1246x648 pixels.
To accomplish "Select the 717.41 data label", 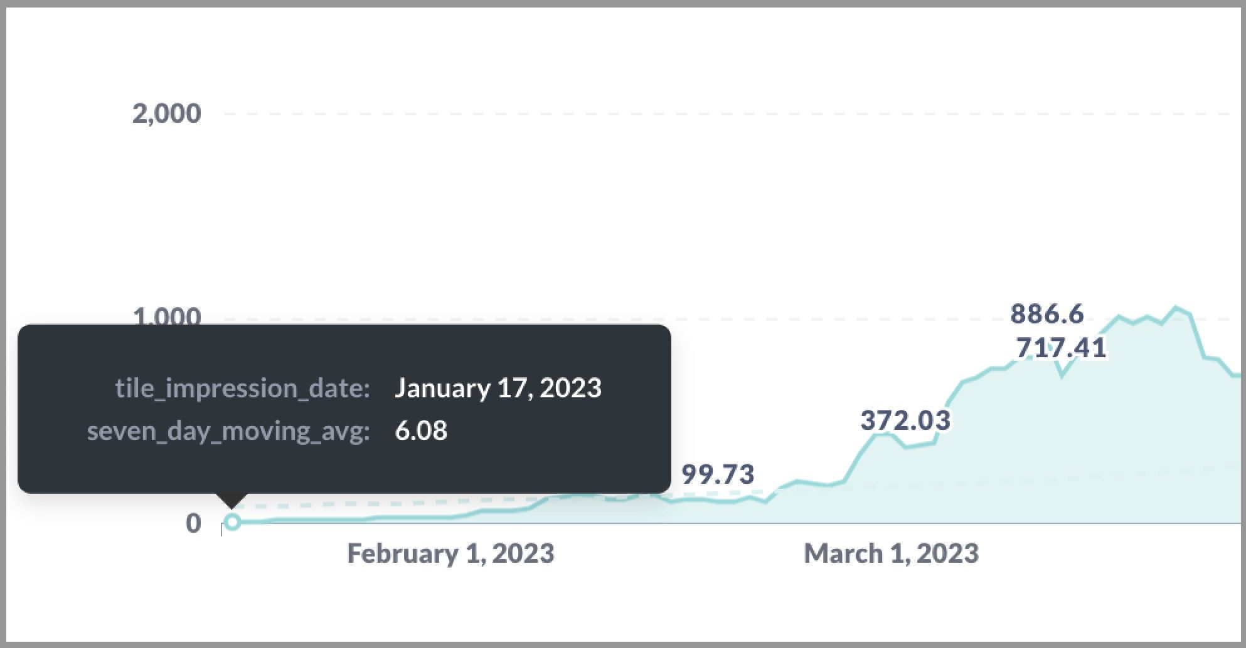I will [x=1062, y=348].
